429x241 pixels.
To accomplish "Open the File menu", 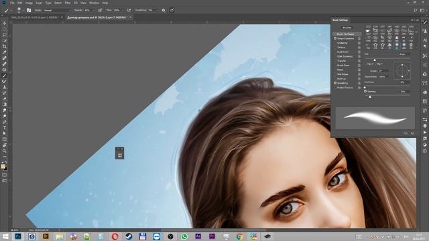I will [12, 3].
